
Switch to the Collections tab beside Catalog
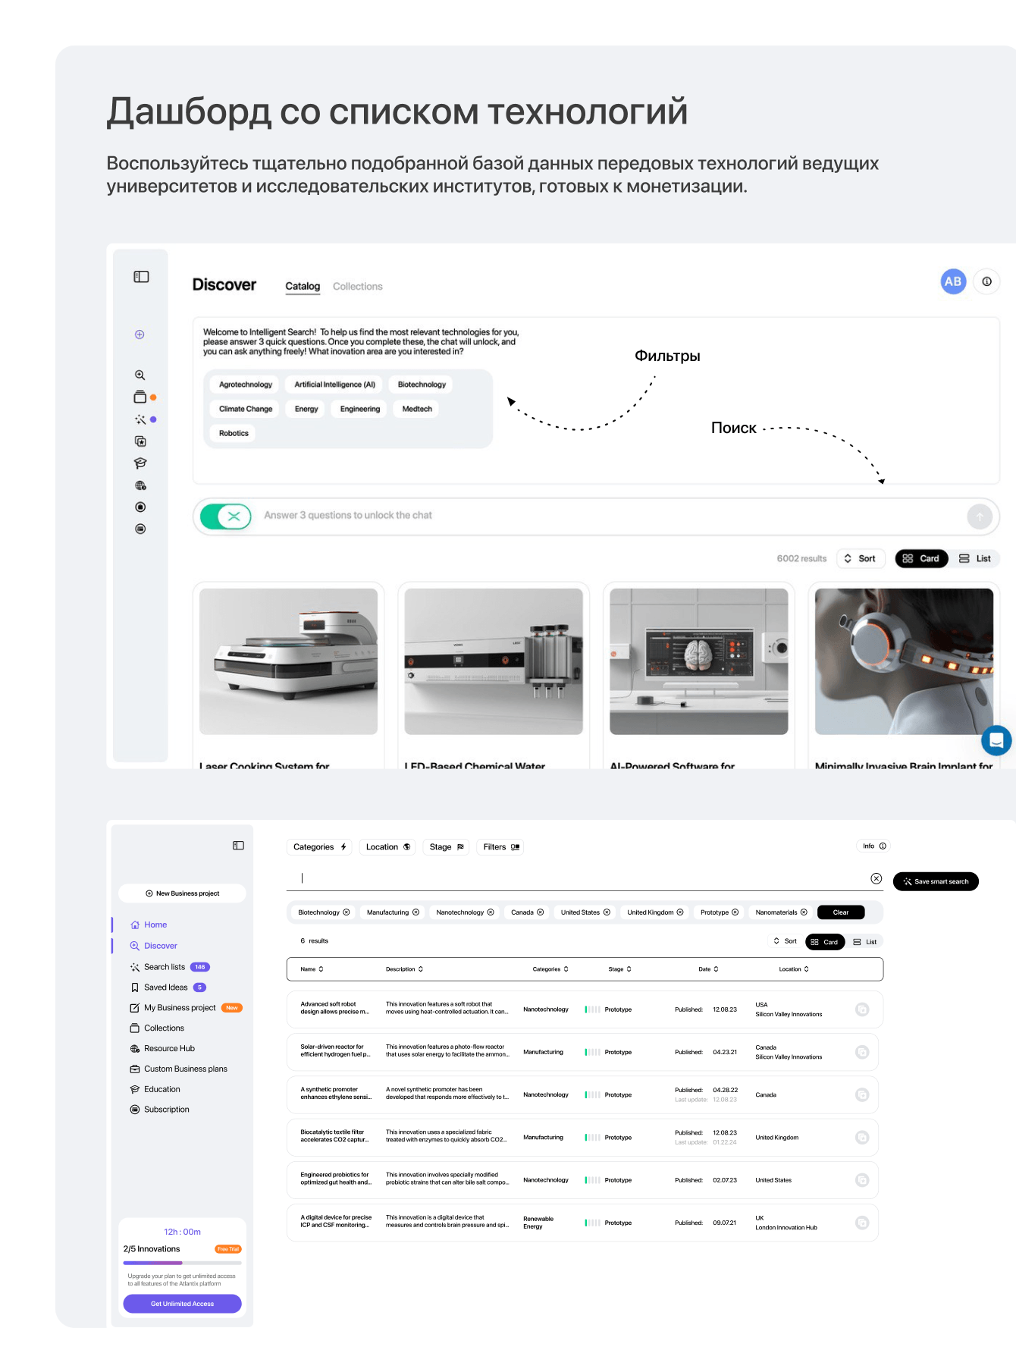click(x=358, y=287)
